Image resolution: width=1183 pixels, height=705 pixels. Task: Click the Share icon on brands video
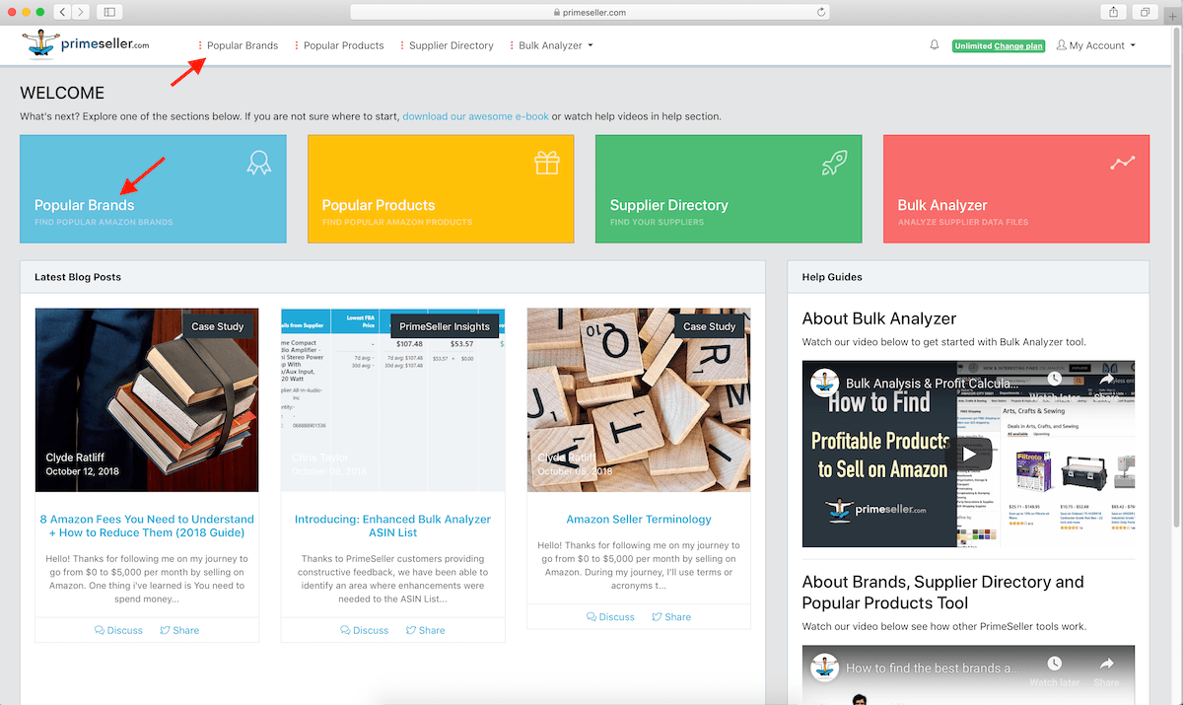click(1106, 666)
